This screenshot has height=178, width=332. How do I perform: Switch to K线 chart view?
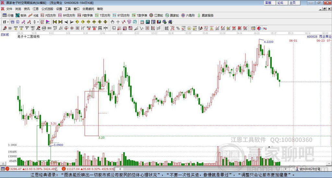(33, 16)
